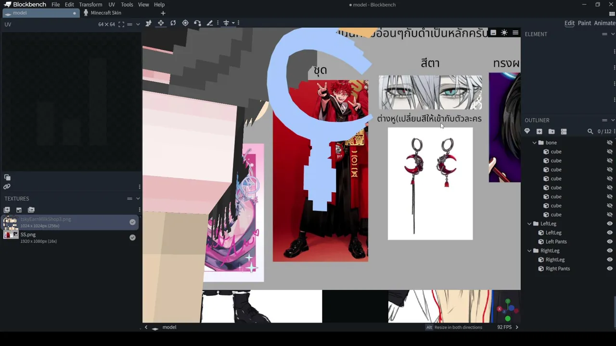Viewport: 616px width, 346px height.
Task: Open the viewport background image icon
Action: coord(493,33)
